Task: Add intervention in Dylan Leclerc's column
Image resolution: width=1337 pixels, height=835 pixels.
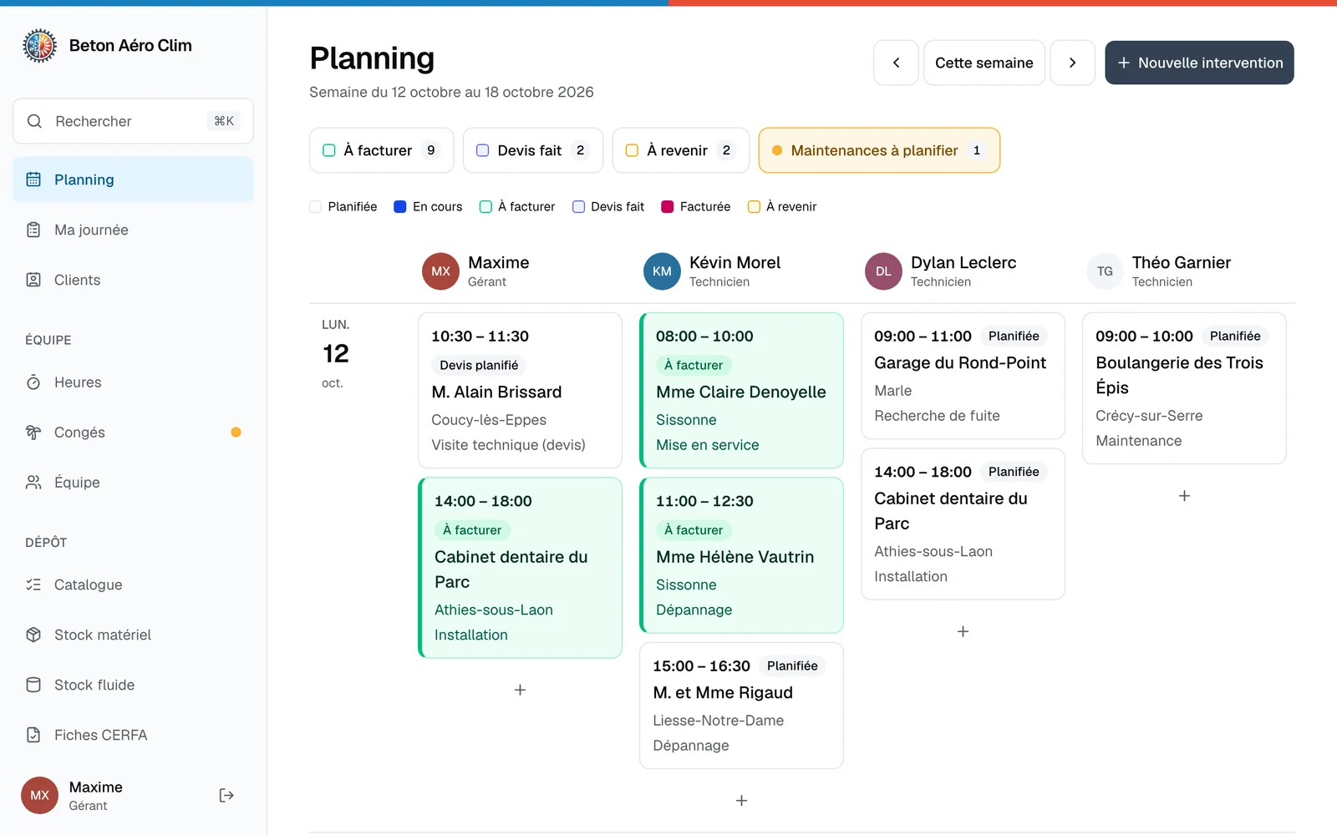Action: pyautogui.click(x=963, y=632)
